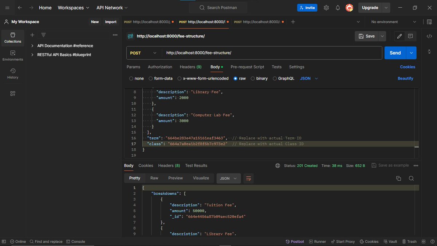Click the Send button
This screenshot has height=246, width=437.
click(x=395, y=53)
